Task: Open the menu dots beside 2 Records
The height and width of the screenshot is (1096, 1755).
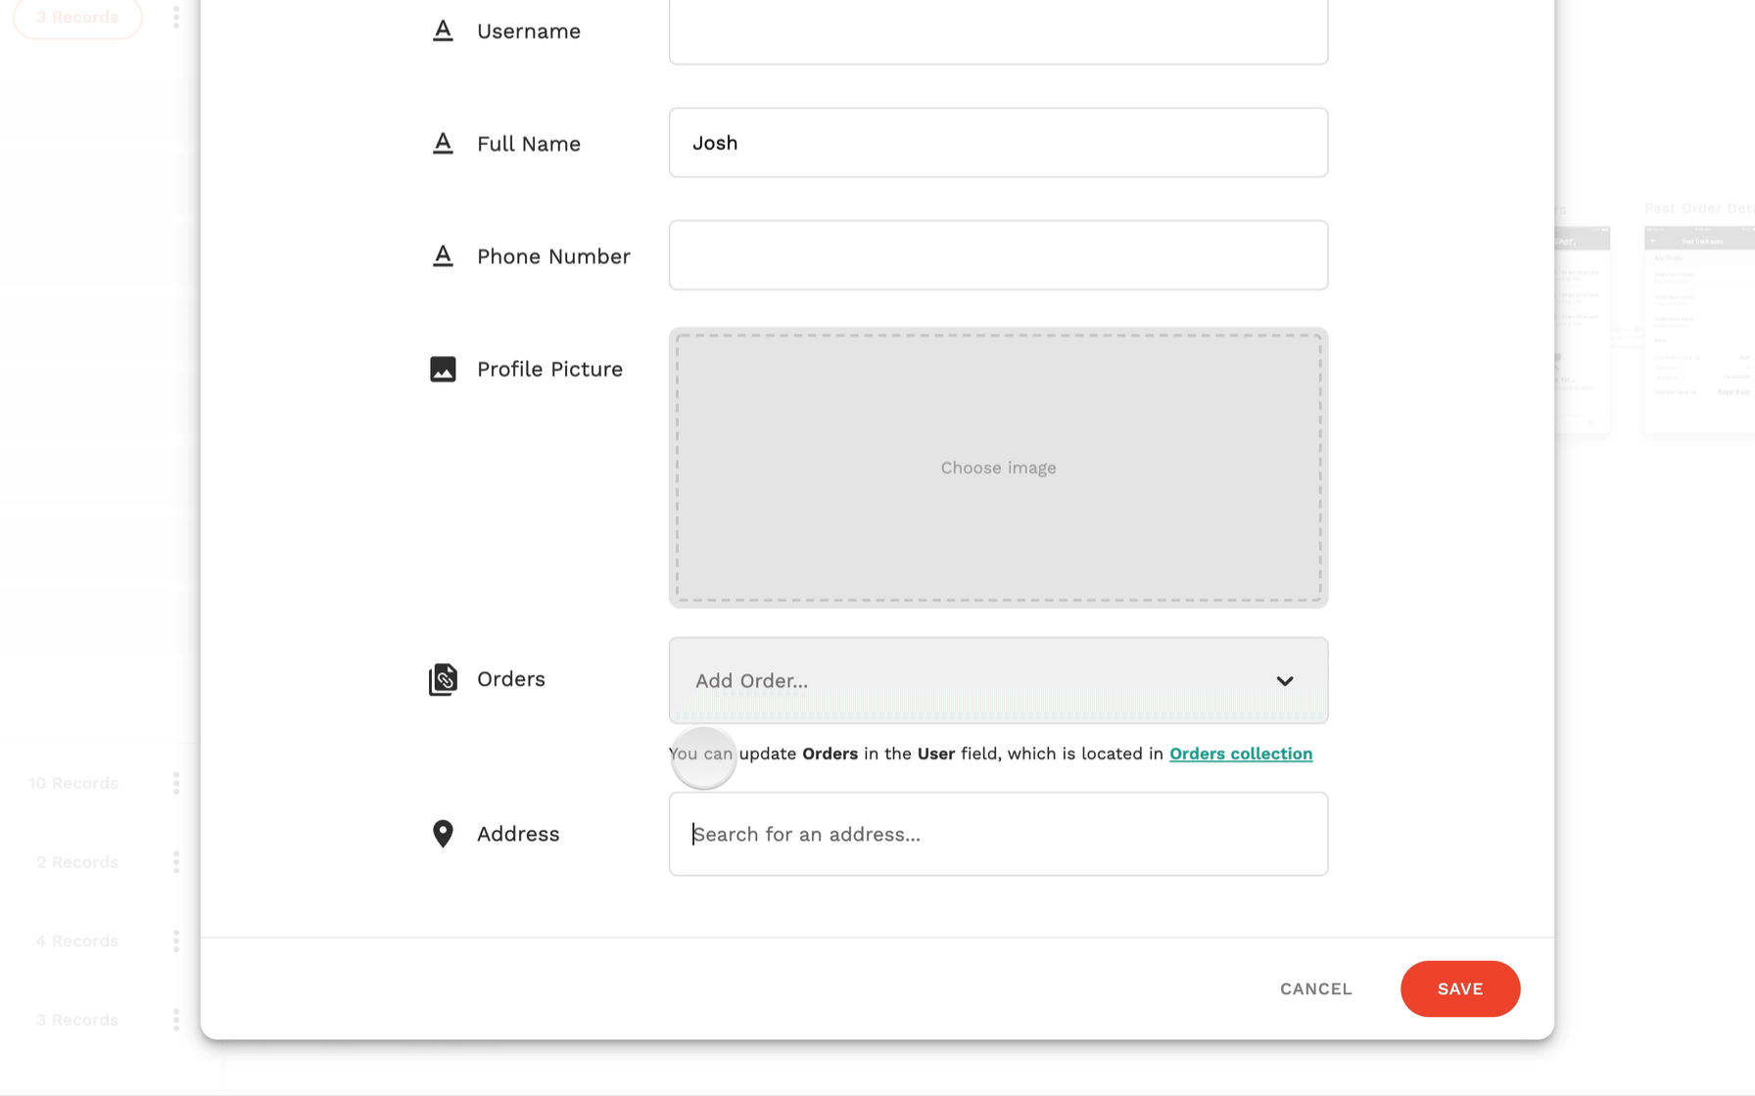Action: click(x=176, y=862)
